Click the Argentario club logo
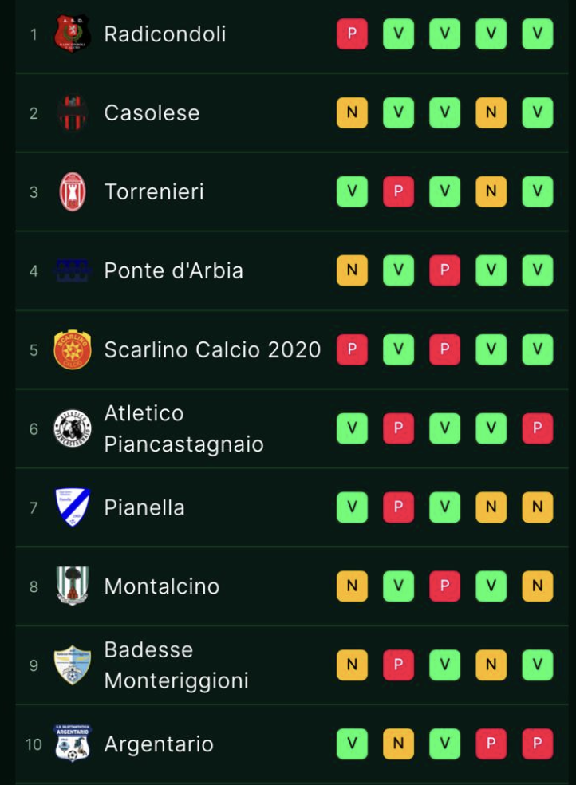 [x=72, y=744]
